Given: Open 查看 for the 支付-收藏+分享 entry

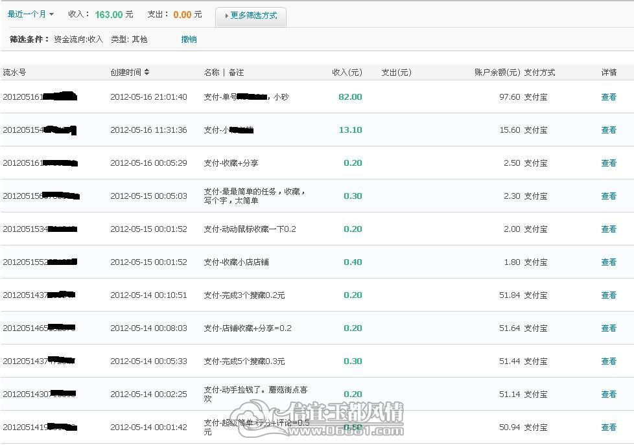Looking at the screenshot, I should click(609, 163).
